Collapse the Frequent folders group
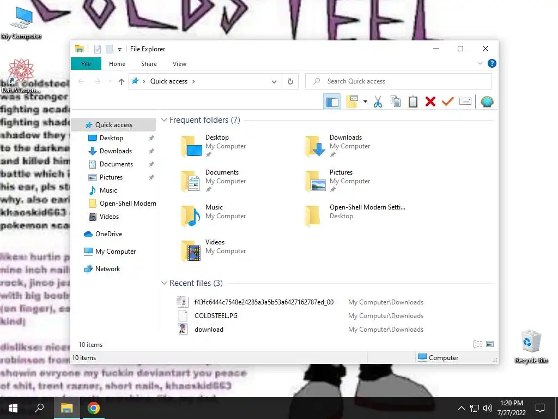 click(x=164, y=120)
